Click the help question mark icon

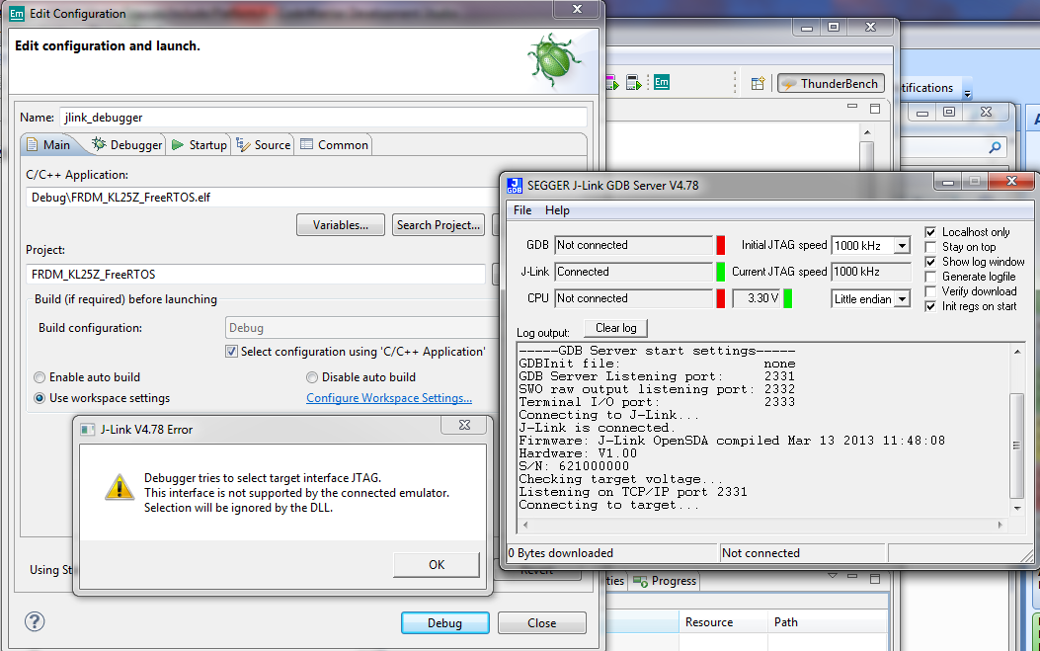click(35, 621)
